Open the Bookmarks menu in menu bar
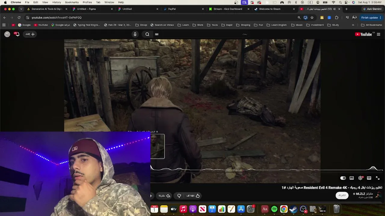385x216 pixels. (72, 2)
